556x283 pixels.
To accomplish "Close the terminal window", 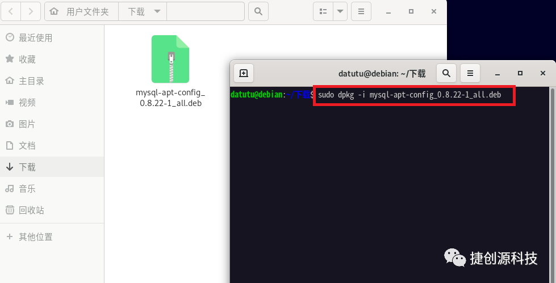I will [543, 73].
